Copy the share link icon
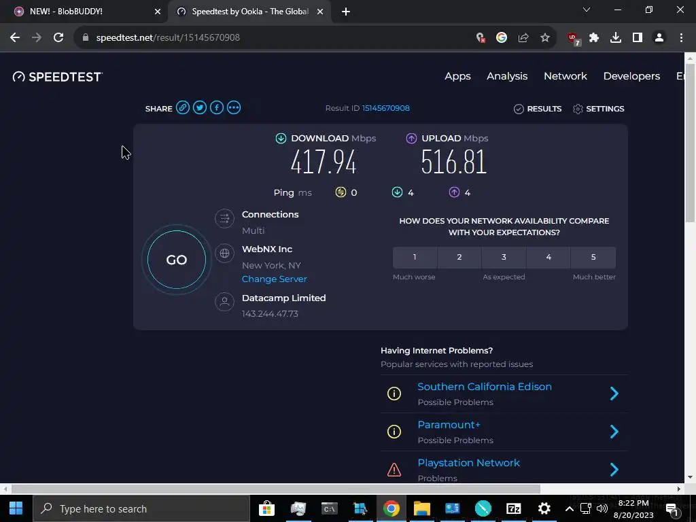 tap(183, 108)
